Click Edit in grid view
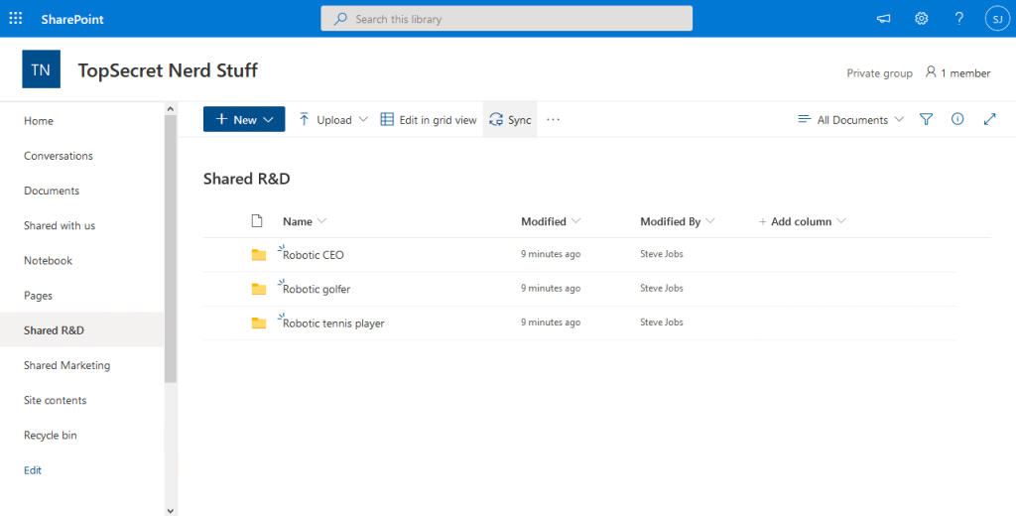1016x516 pixels. 429,119
